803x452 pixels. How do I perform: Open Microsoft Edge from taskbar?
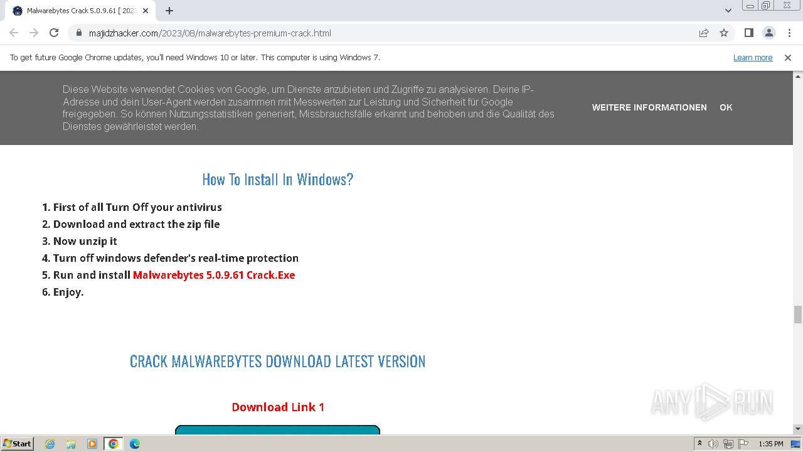(x=134, y=444)
